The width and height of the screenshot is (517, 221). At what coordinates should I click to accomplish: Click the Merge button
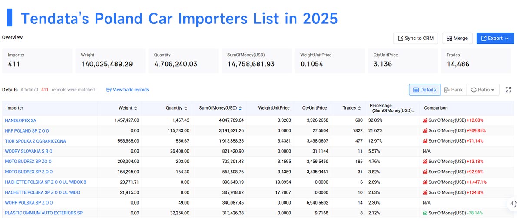click(x=457, y=38)
